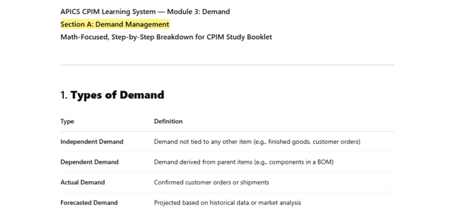This screenshot has height=218, width=450.
Task: Click the 'APICS CPIM Learning System' title text
Action: pyautogui.click(x=108, y=12)
